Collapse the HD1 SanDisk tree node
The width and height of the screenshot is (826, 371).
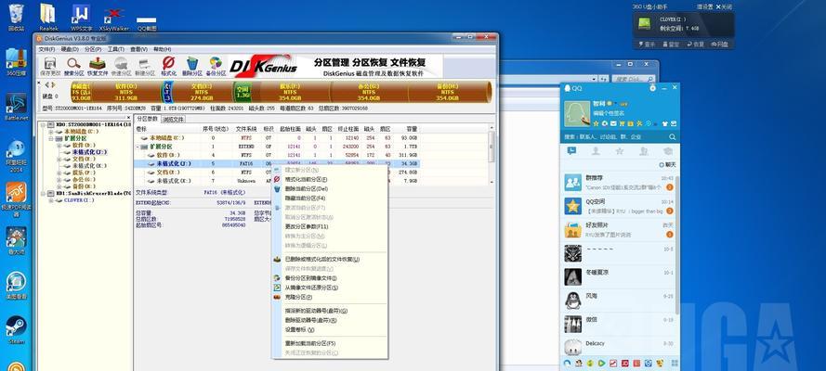pyautogui.click(x=43, y=193)
